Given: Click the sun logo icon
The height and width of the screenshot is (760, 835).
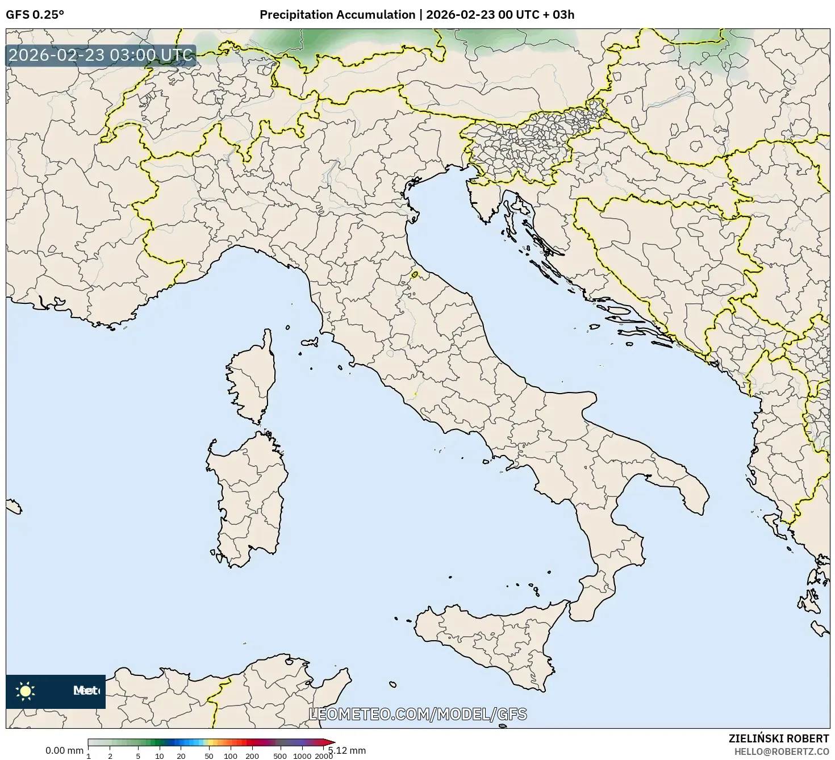Looking at the screenshot, I should [25, 691].
